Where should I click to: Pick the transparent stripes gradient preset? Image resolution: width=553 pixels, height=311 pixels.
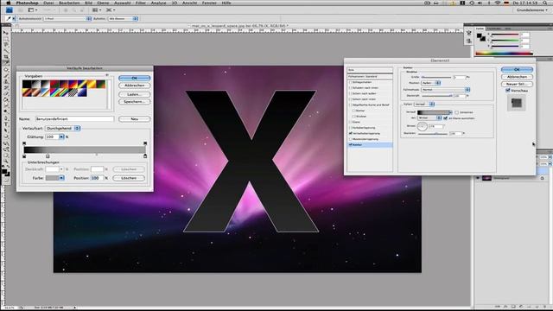coord(73,92)
